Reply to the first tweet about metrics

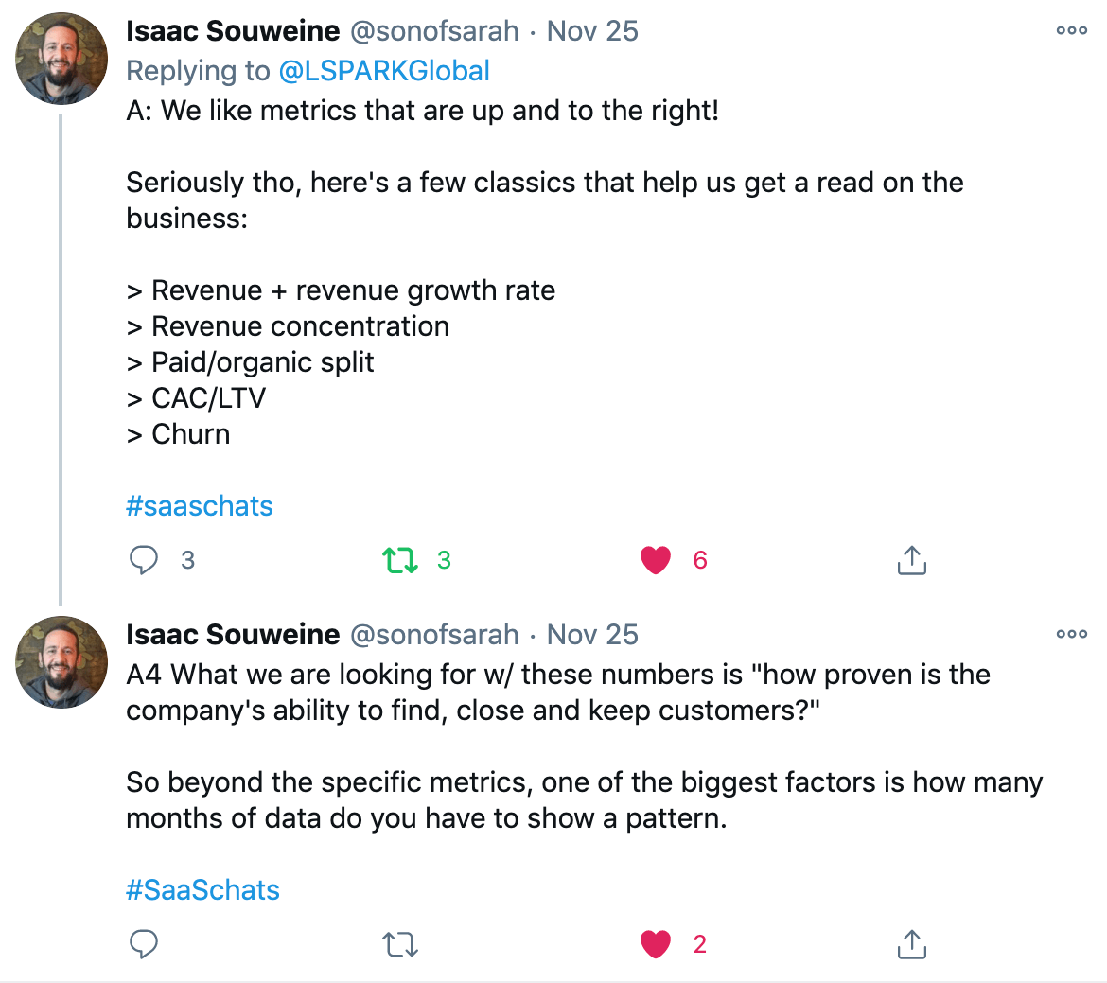click(x=144, y=560)
